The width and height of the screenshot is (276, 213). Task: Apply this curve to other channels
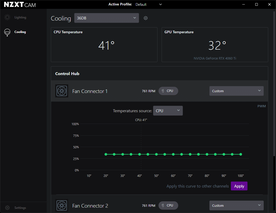(x=239, y=186)
